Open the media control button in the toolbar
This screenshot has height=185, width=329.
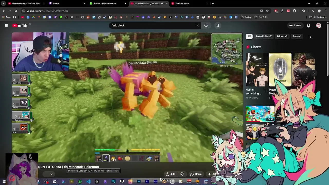(313, 11)
